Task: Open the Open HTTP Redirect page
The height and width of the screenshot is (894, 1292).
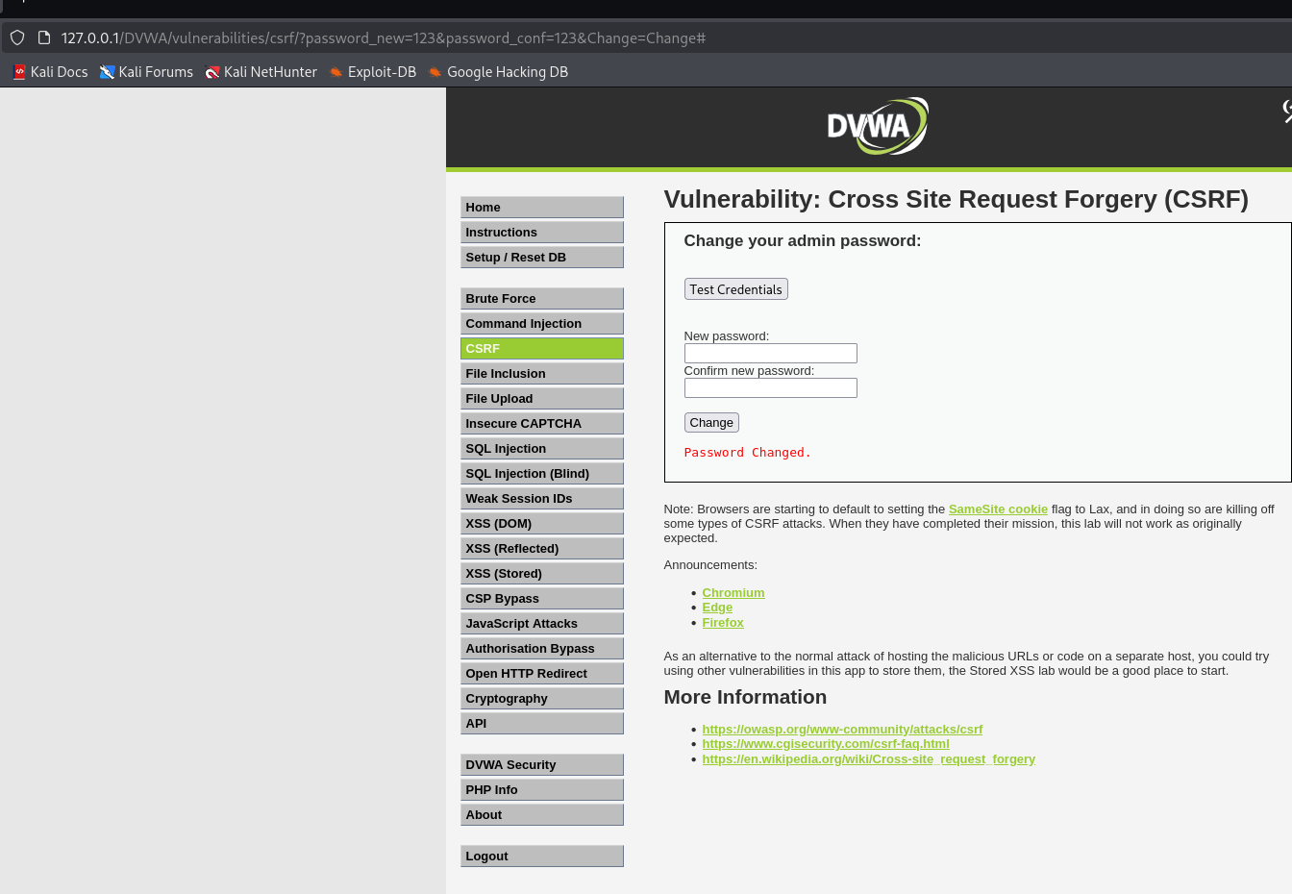Action: point(542,674)
